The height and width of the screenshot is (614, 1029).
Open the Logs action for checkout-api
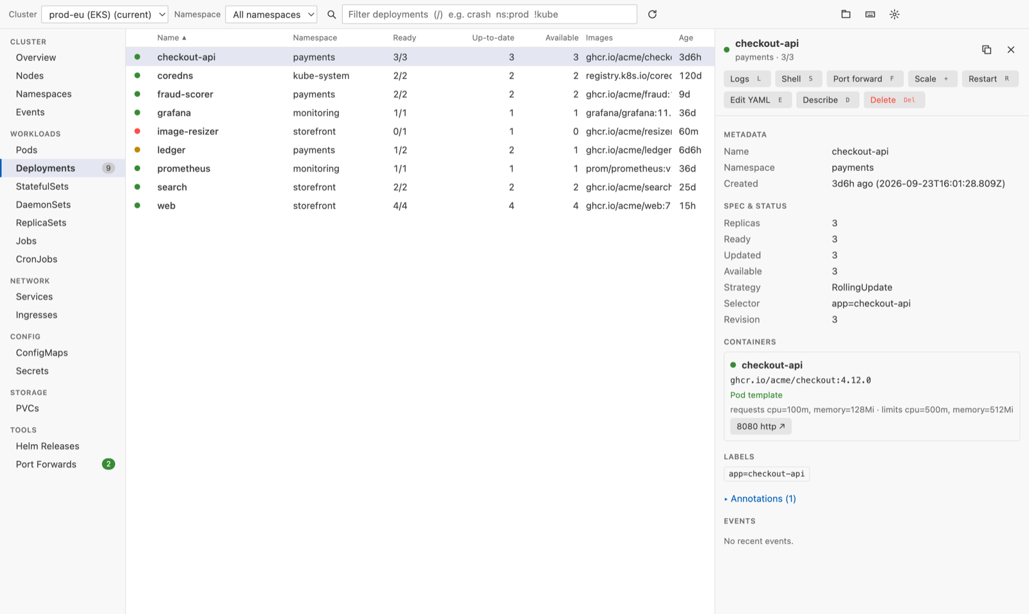pos(747,79)
